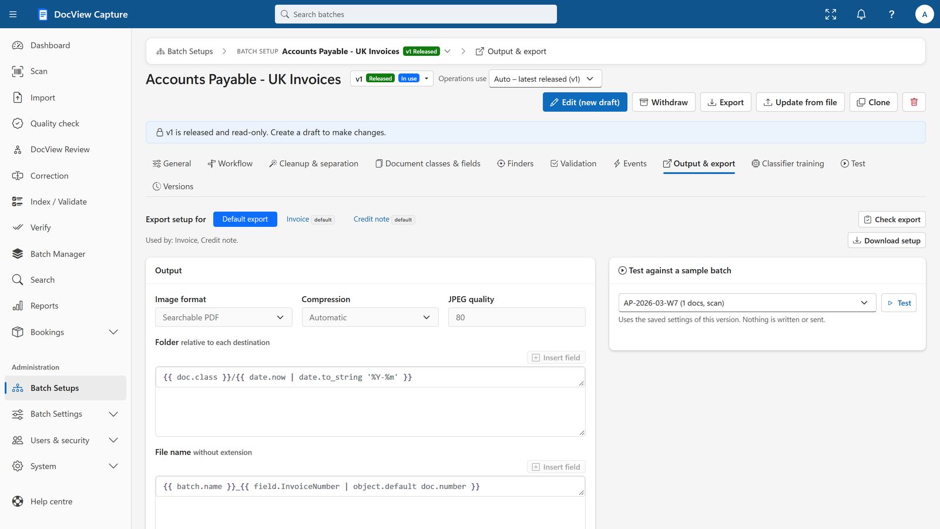Expand System sidebar group
This screenshot has width=940, height=529.
click(65, 466)
